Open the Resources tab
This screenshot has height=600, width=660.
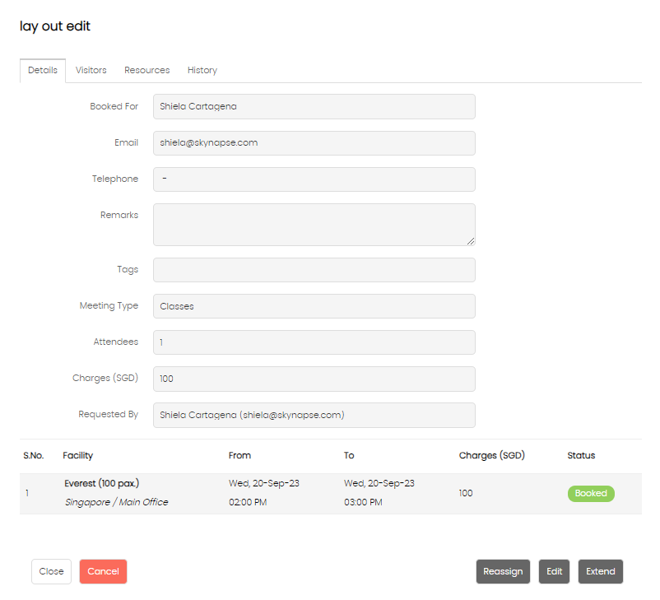[x=147, y=70]
